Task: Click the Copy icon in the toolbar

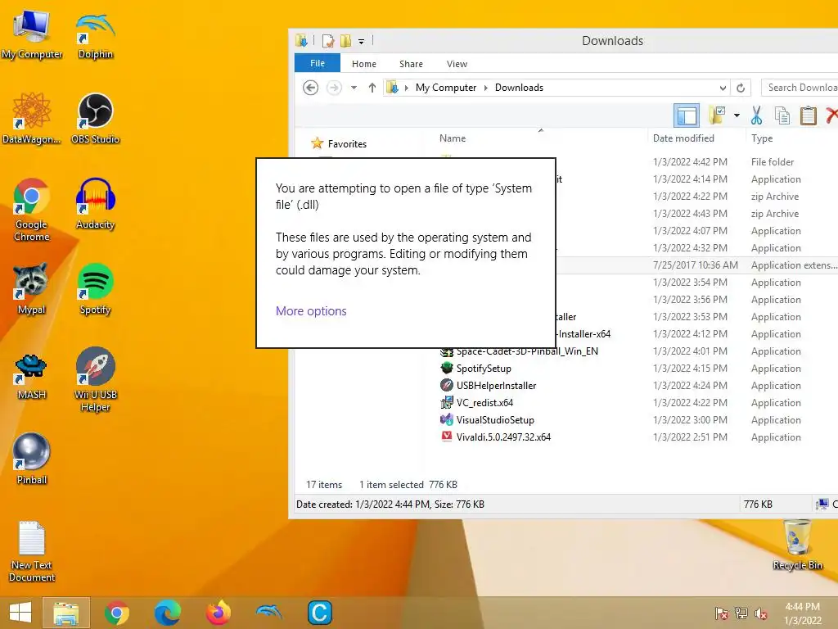Action: [x=782, y=115]
